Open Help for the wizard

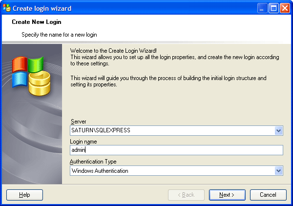tap(24, 195)
